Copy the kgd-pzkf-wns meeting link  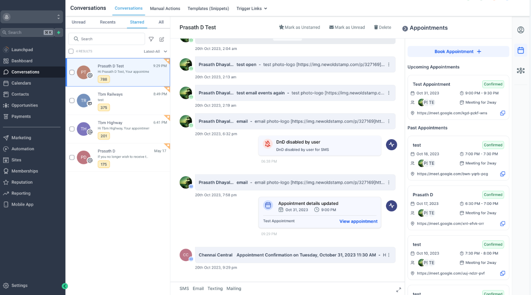click(502, 113)
